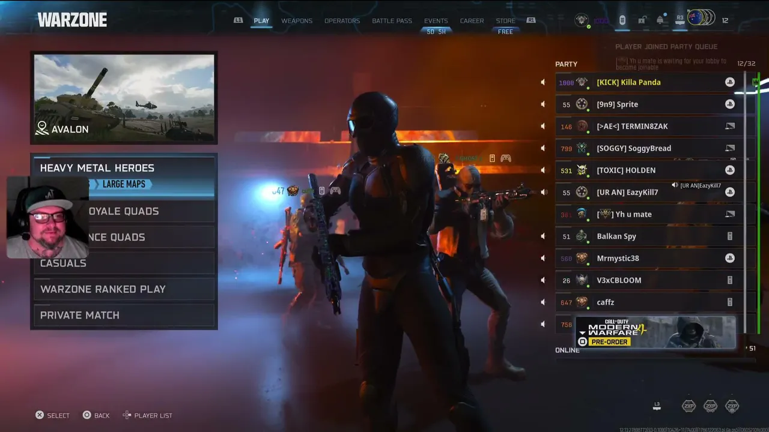
Task: Open the notifications bell
Action: (x=660, y=20)
